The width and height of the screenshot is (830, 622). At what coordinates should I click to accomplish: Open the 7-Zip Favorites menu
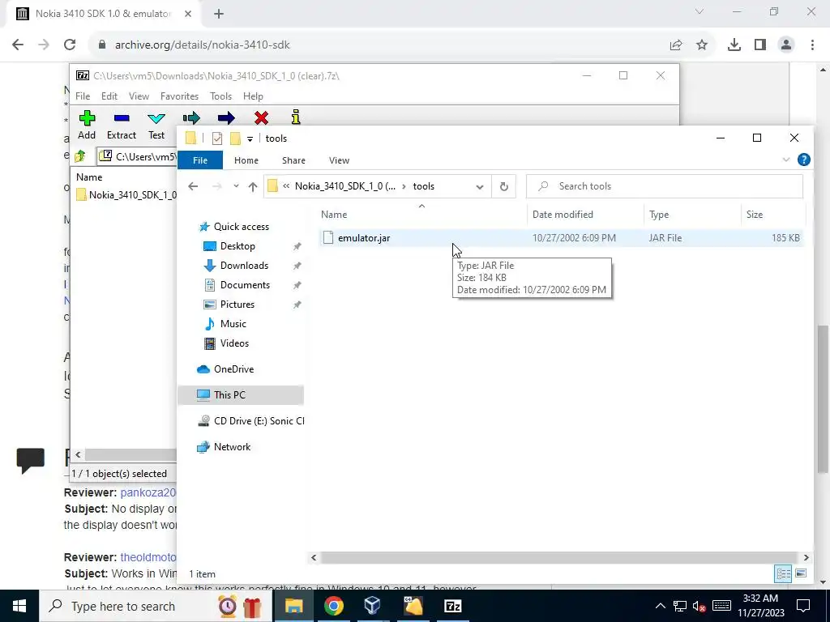tap(179, 96)
